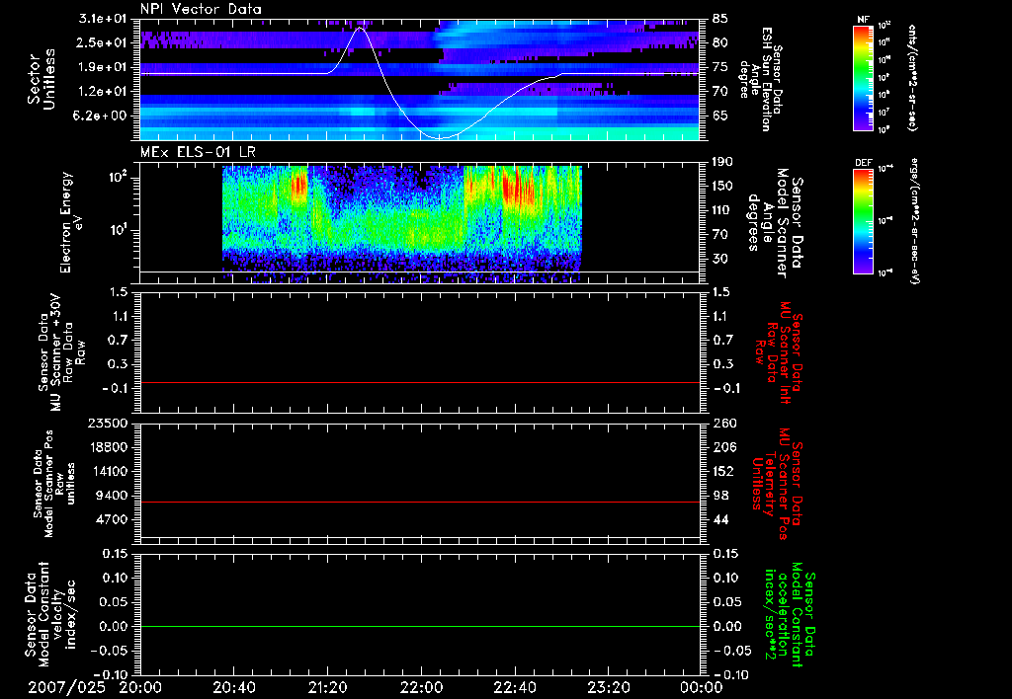This screenshot has width=1012, height=699.
Task: Click the Sector Unitless axis title
Action: pos(42,79)
